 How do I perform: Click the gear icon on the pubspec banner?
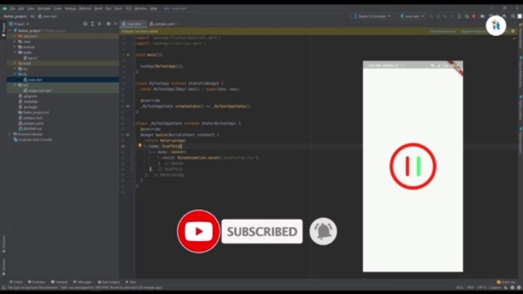coord(513,31)
